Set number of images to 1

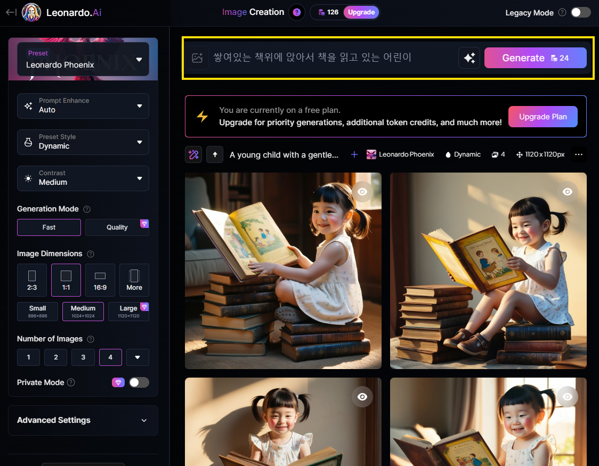[28, 357]
